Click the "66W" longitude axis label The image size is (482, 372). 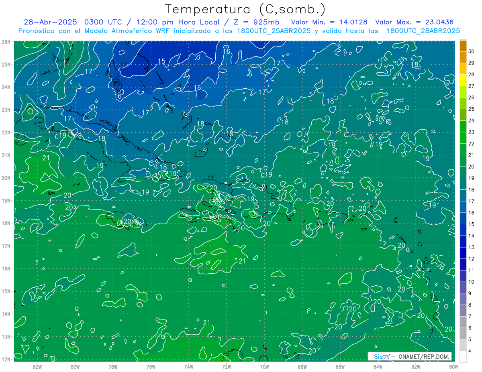(x=340, y=366)
